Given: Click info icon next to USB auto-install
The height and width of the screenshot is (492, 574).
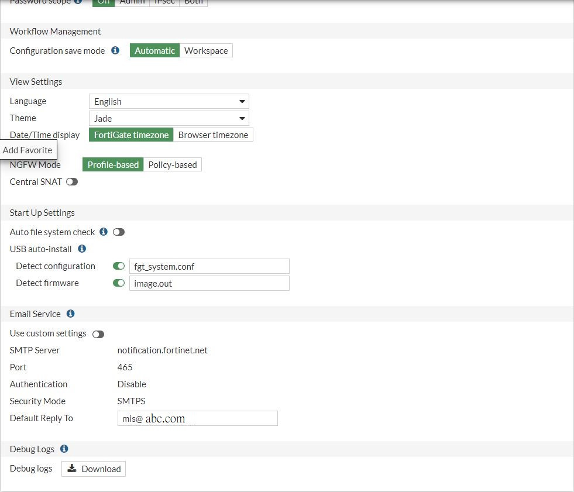Looking at the screenshot, I should (82, 249).
